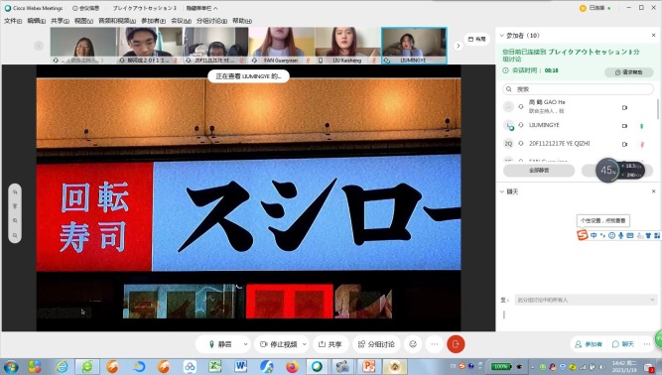The height and width of the screenshot is (375, 662).
Task: Click the 分组讨论 breakout sessions icon button
Action: click(376, 344)
